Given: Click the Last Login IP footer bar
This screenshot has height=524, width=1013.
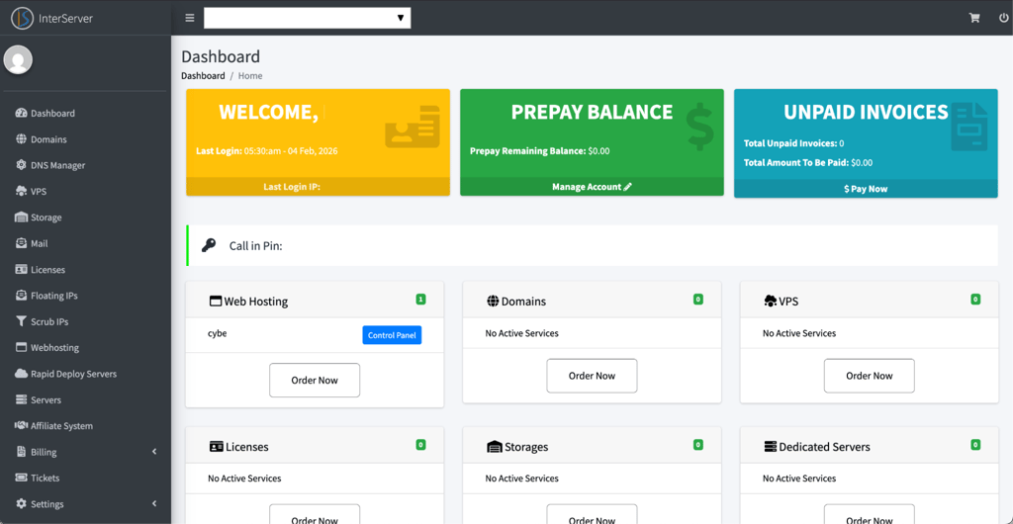Looking at the screenshot, I should point(318,187).
